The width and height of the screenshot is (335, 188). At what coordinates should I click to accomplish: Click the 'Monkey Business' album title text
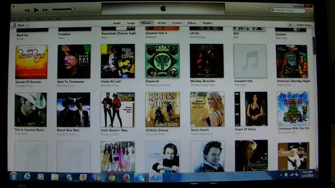(x=203, y=81)
